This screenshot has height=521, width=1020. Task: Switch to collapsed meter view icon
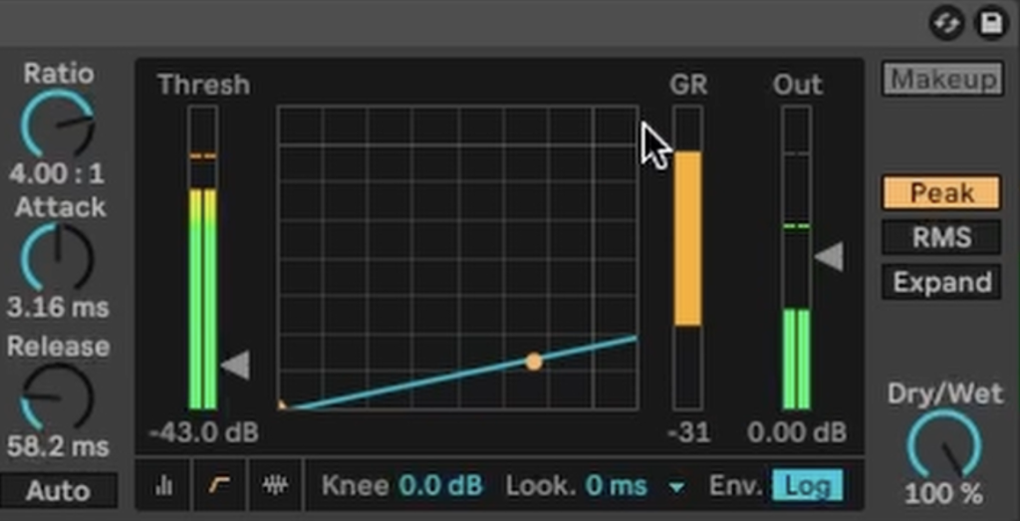tap(164, 485)
